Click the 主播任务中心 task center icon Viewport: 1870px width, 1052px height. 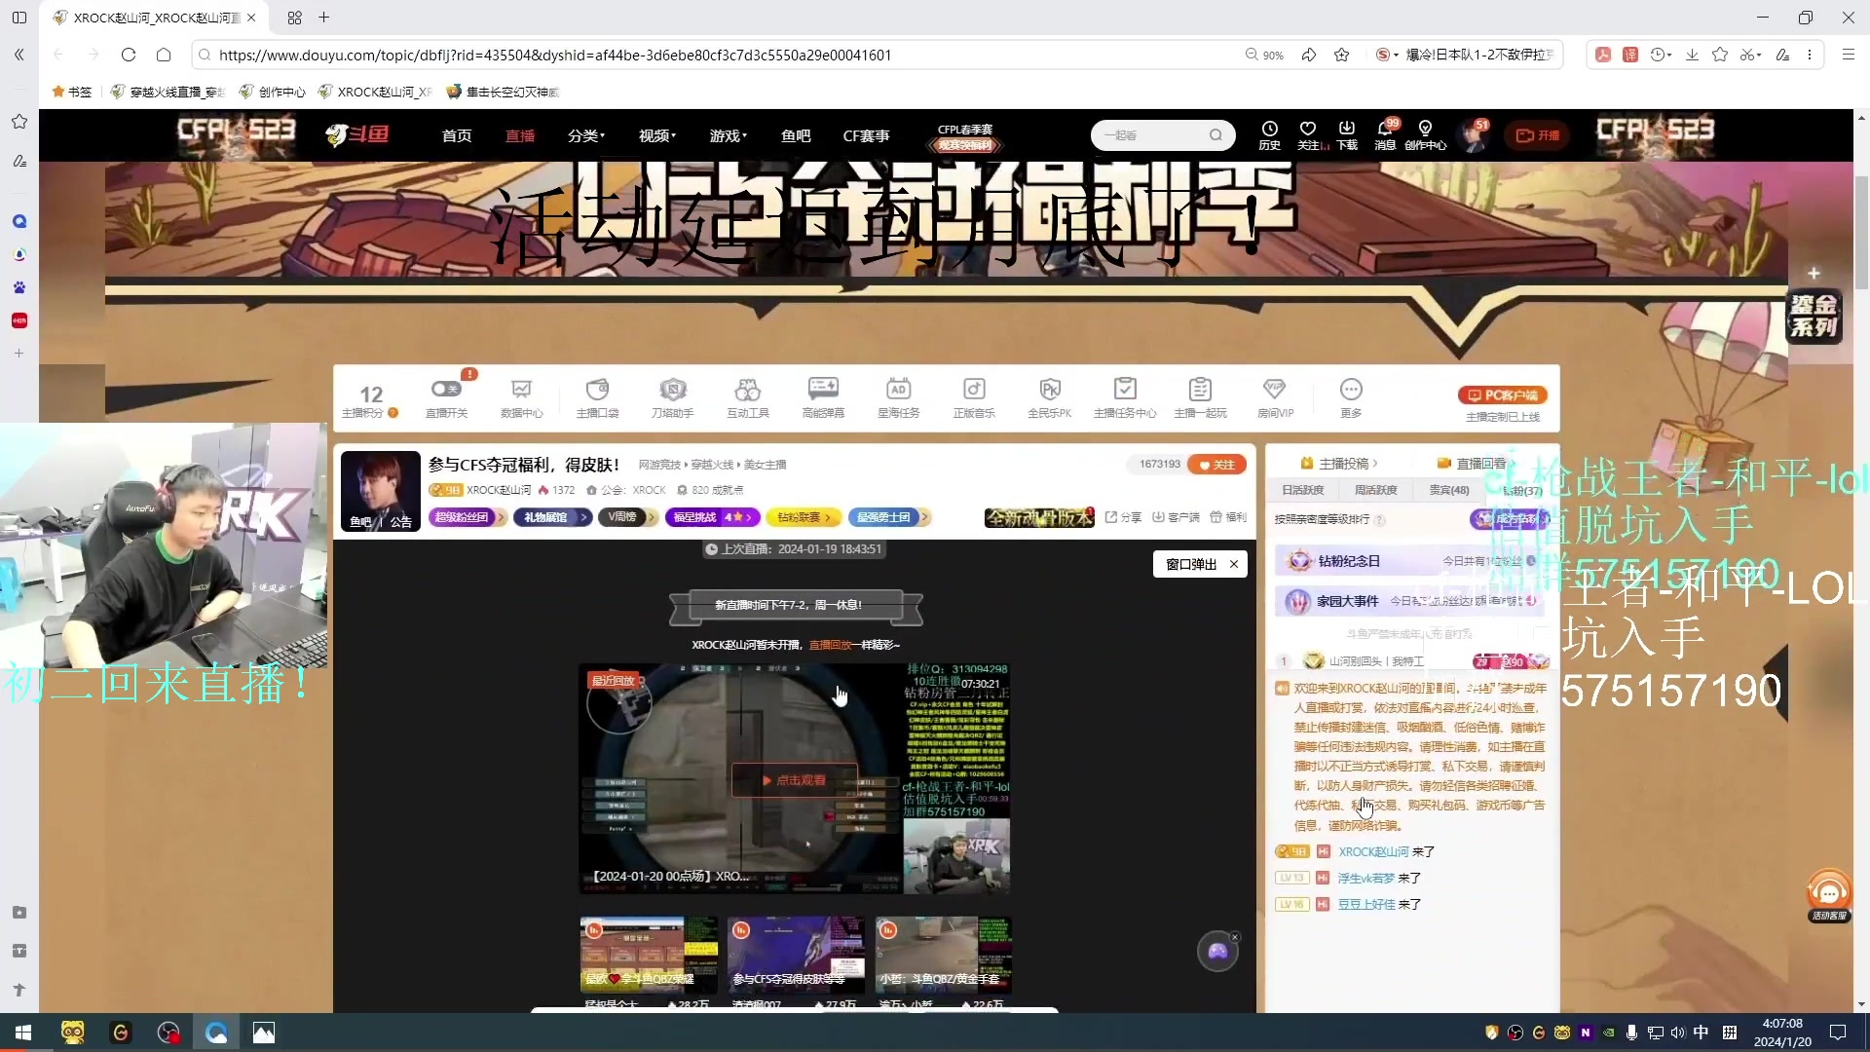[x=1125, y=390]
